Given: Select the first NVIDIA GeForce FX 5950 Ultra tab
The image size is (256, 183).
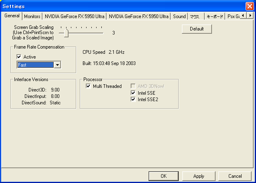Looking at the screenshot, I should pos(75,16).
